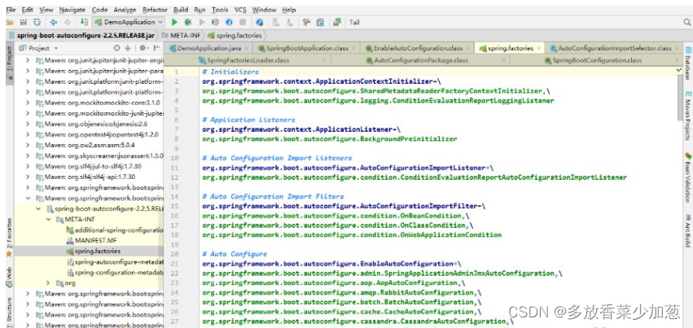Toggle the 1: Project tool window button

point(9,62)
